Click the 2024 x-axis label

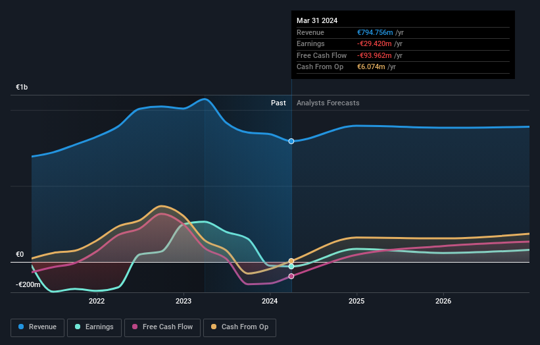[270, 301]
